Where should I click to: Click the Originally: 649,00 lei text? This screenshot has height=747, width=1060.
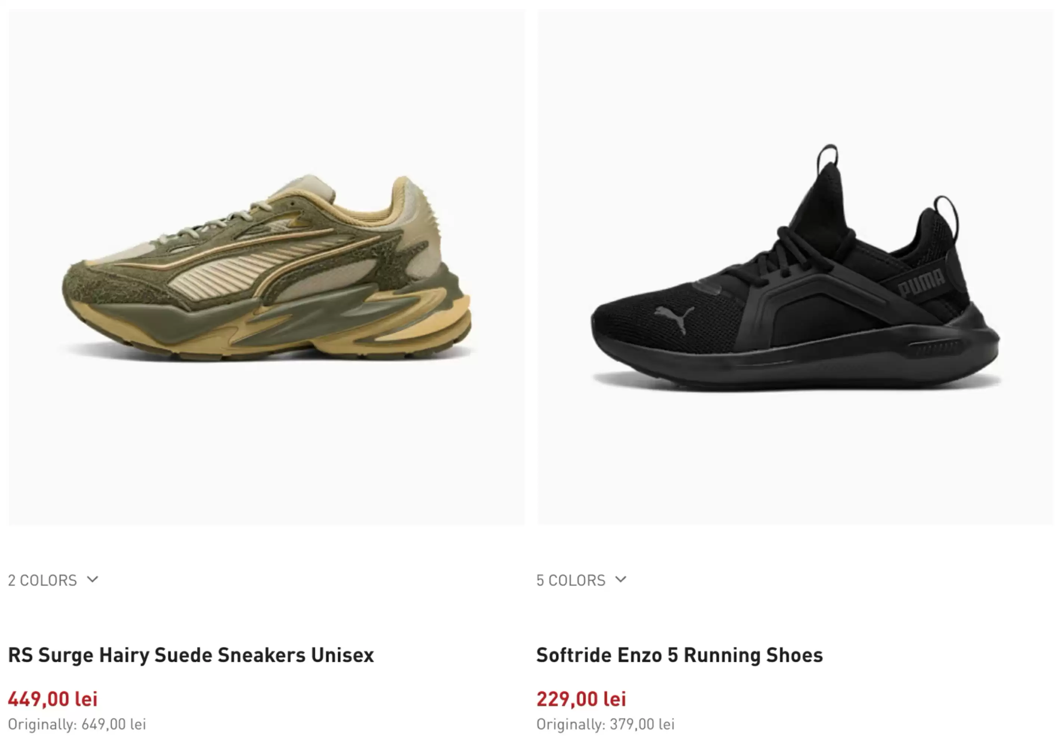click(x=77, y=724)
